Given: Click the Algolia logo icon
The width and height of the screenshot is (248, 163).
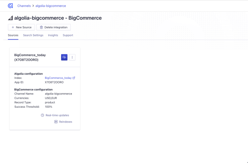Looking at the screenshot, I should tap(10, 6).
